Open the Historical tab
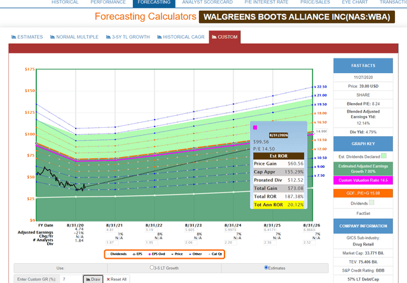The width and height of the screenshot is (407, 283). pyautogui.click(x=65, y=3)
